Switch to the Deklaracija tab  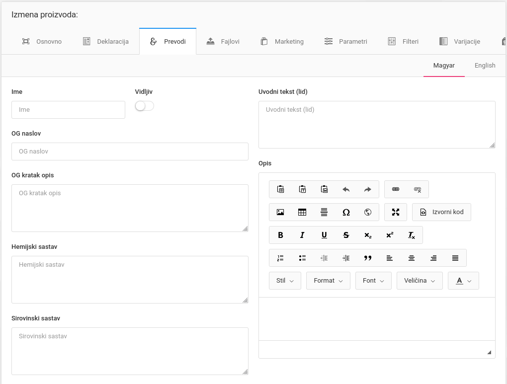coord(106,41)
